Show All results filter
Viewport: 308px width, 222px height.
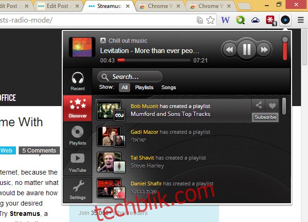coord(125,87)
